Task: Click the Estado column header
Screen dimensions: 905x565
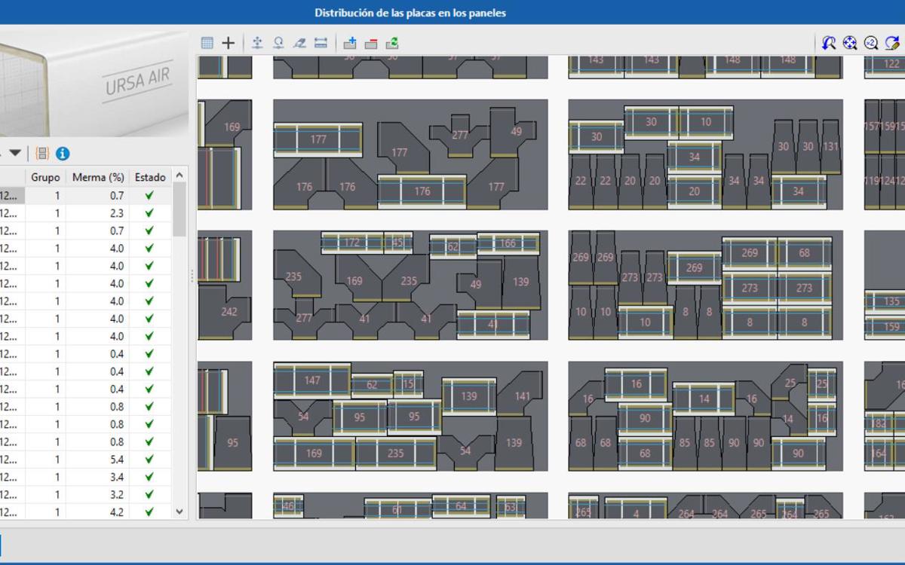Action: 150,178
